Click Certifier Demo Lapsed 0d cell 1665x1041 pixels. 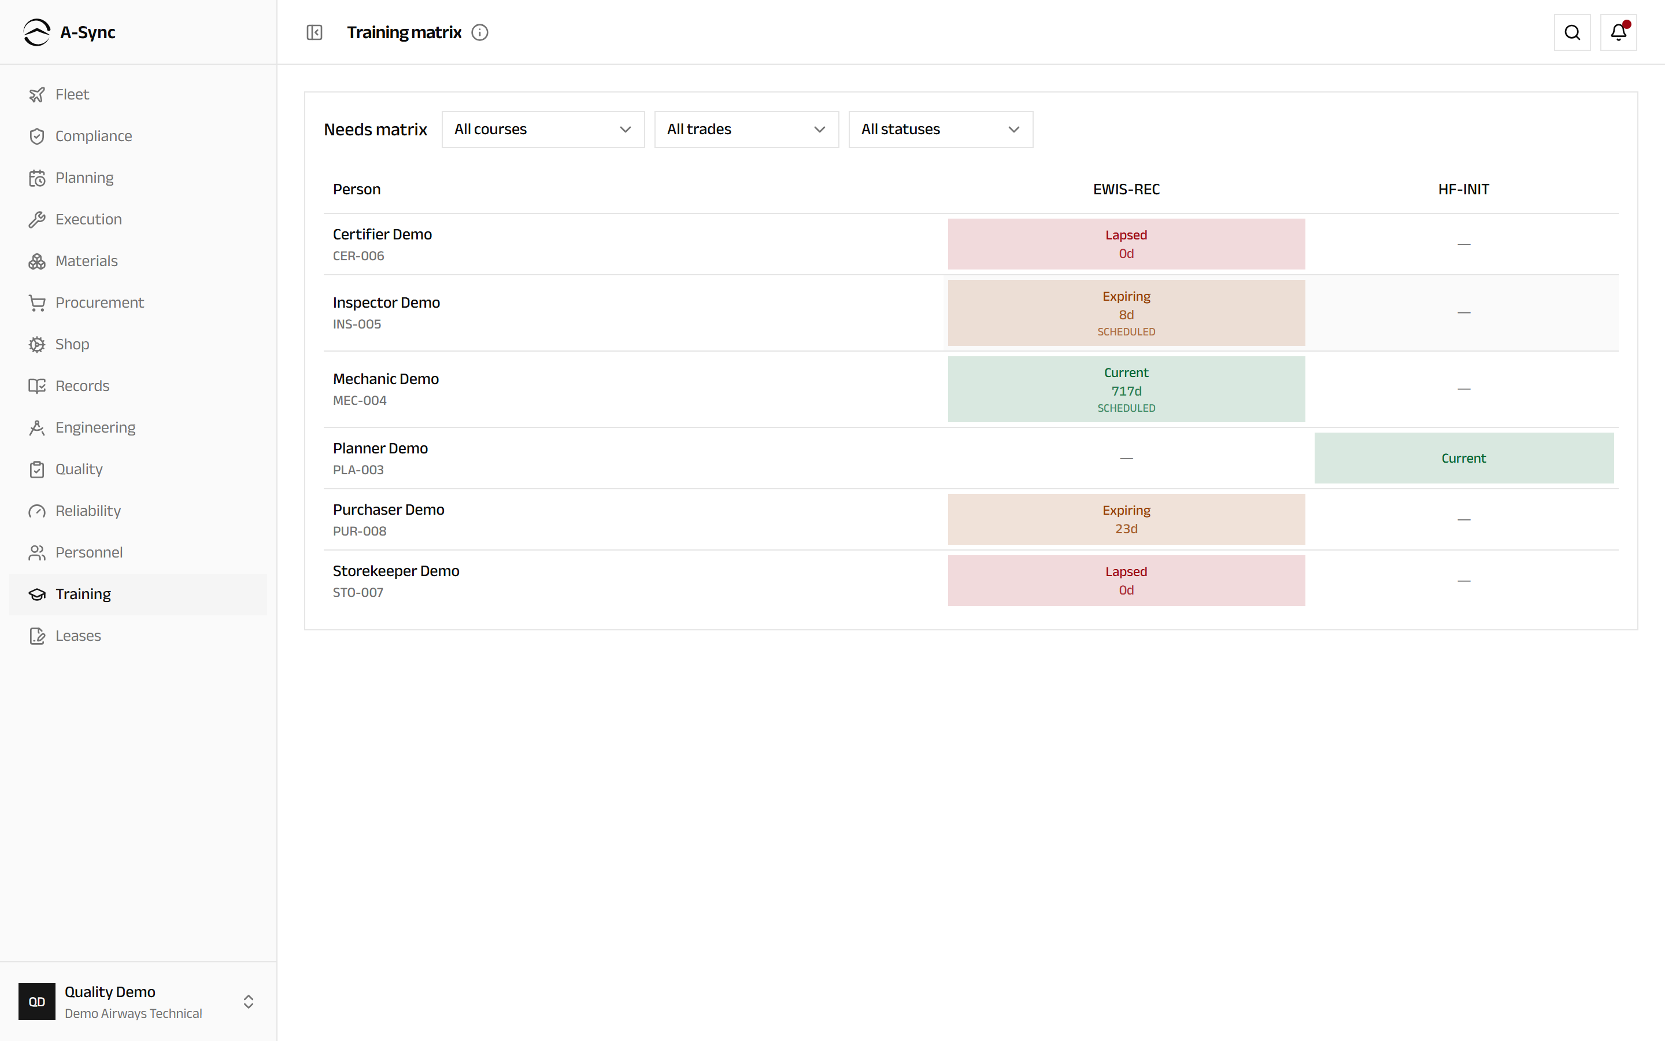pyautogui.click(x=1126, y=245)
